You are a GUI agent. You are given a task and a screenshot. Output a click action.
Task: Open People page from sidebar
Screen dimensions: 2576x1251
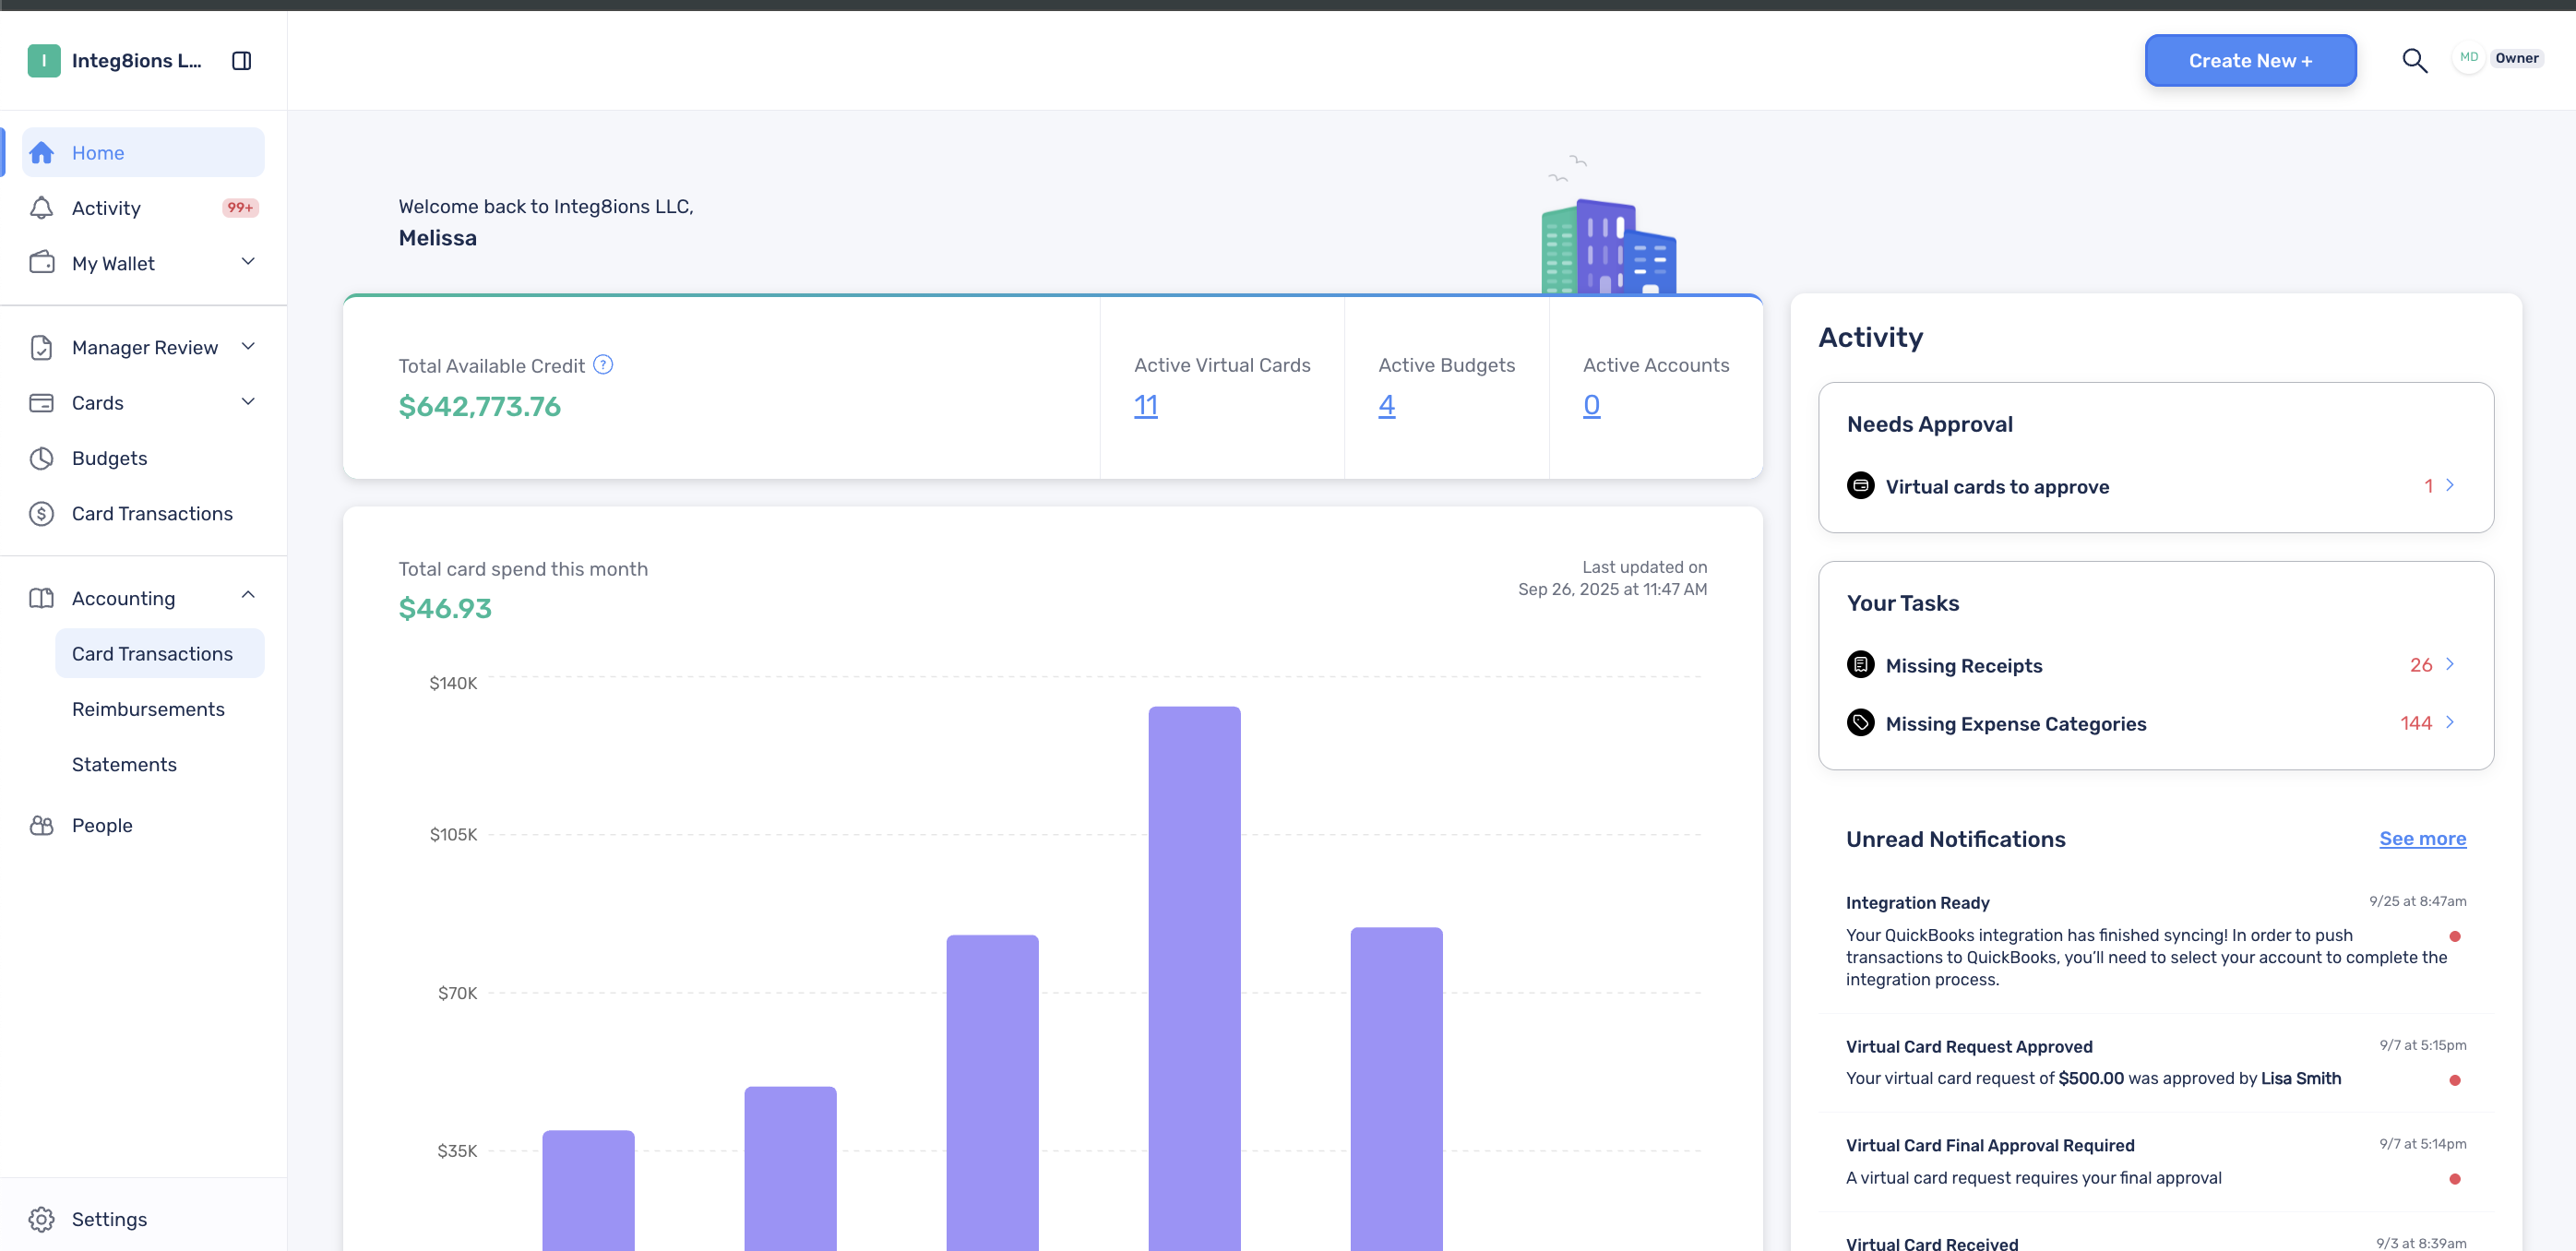(144, 826)
